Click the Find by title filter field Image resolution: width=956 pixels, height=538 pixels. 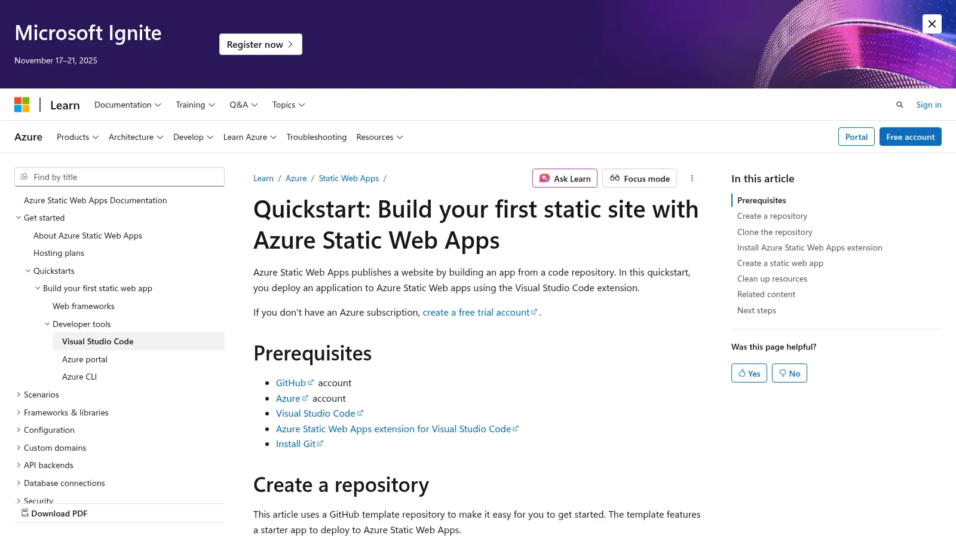pos(119,177)
